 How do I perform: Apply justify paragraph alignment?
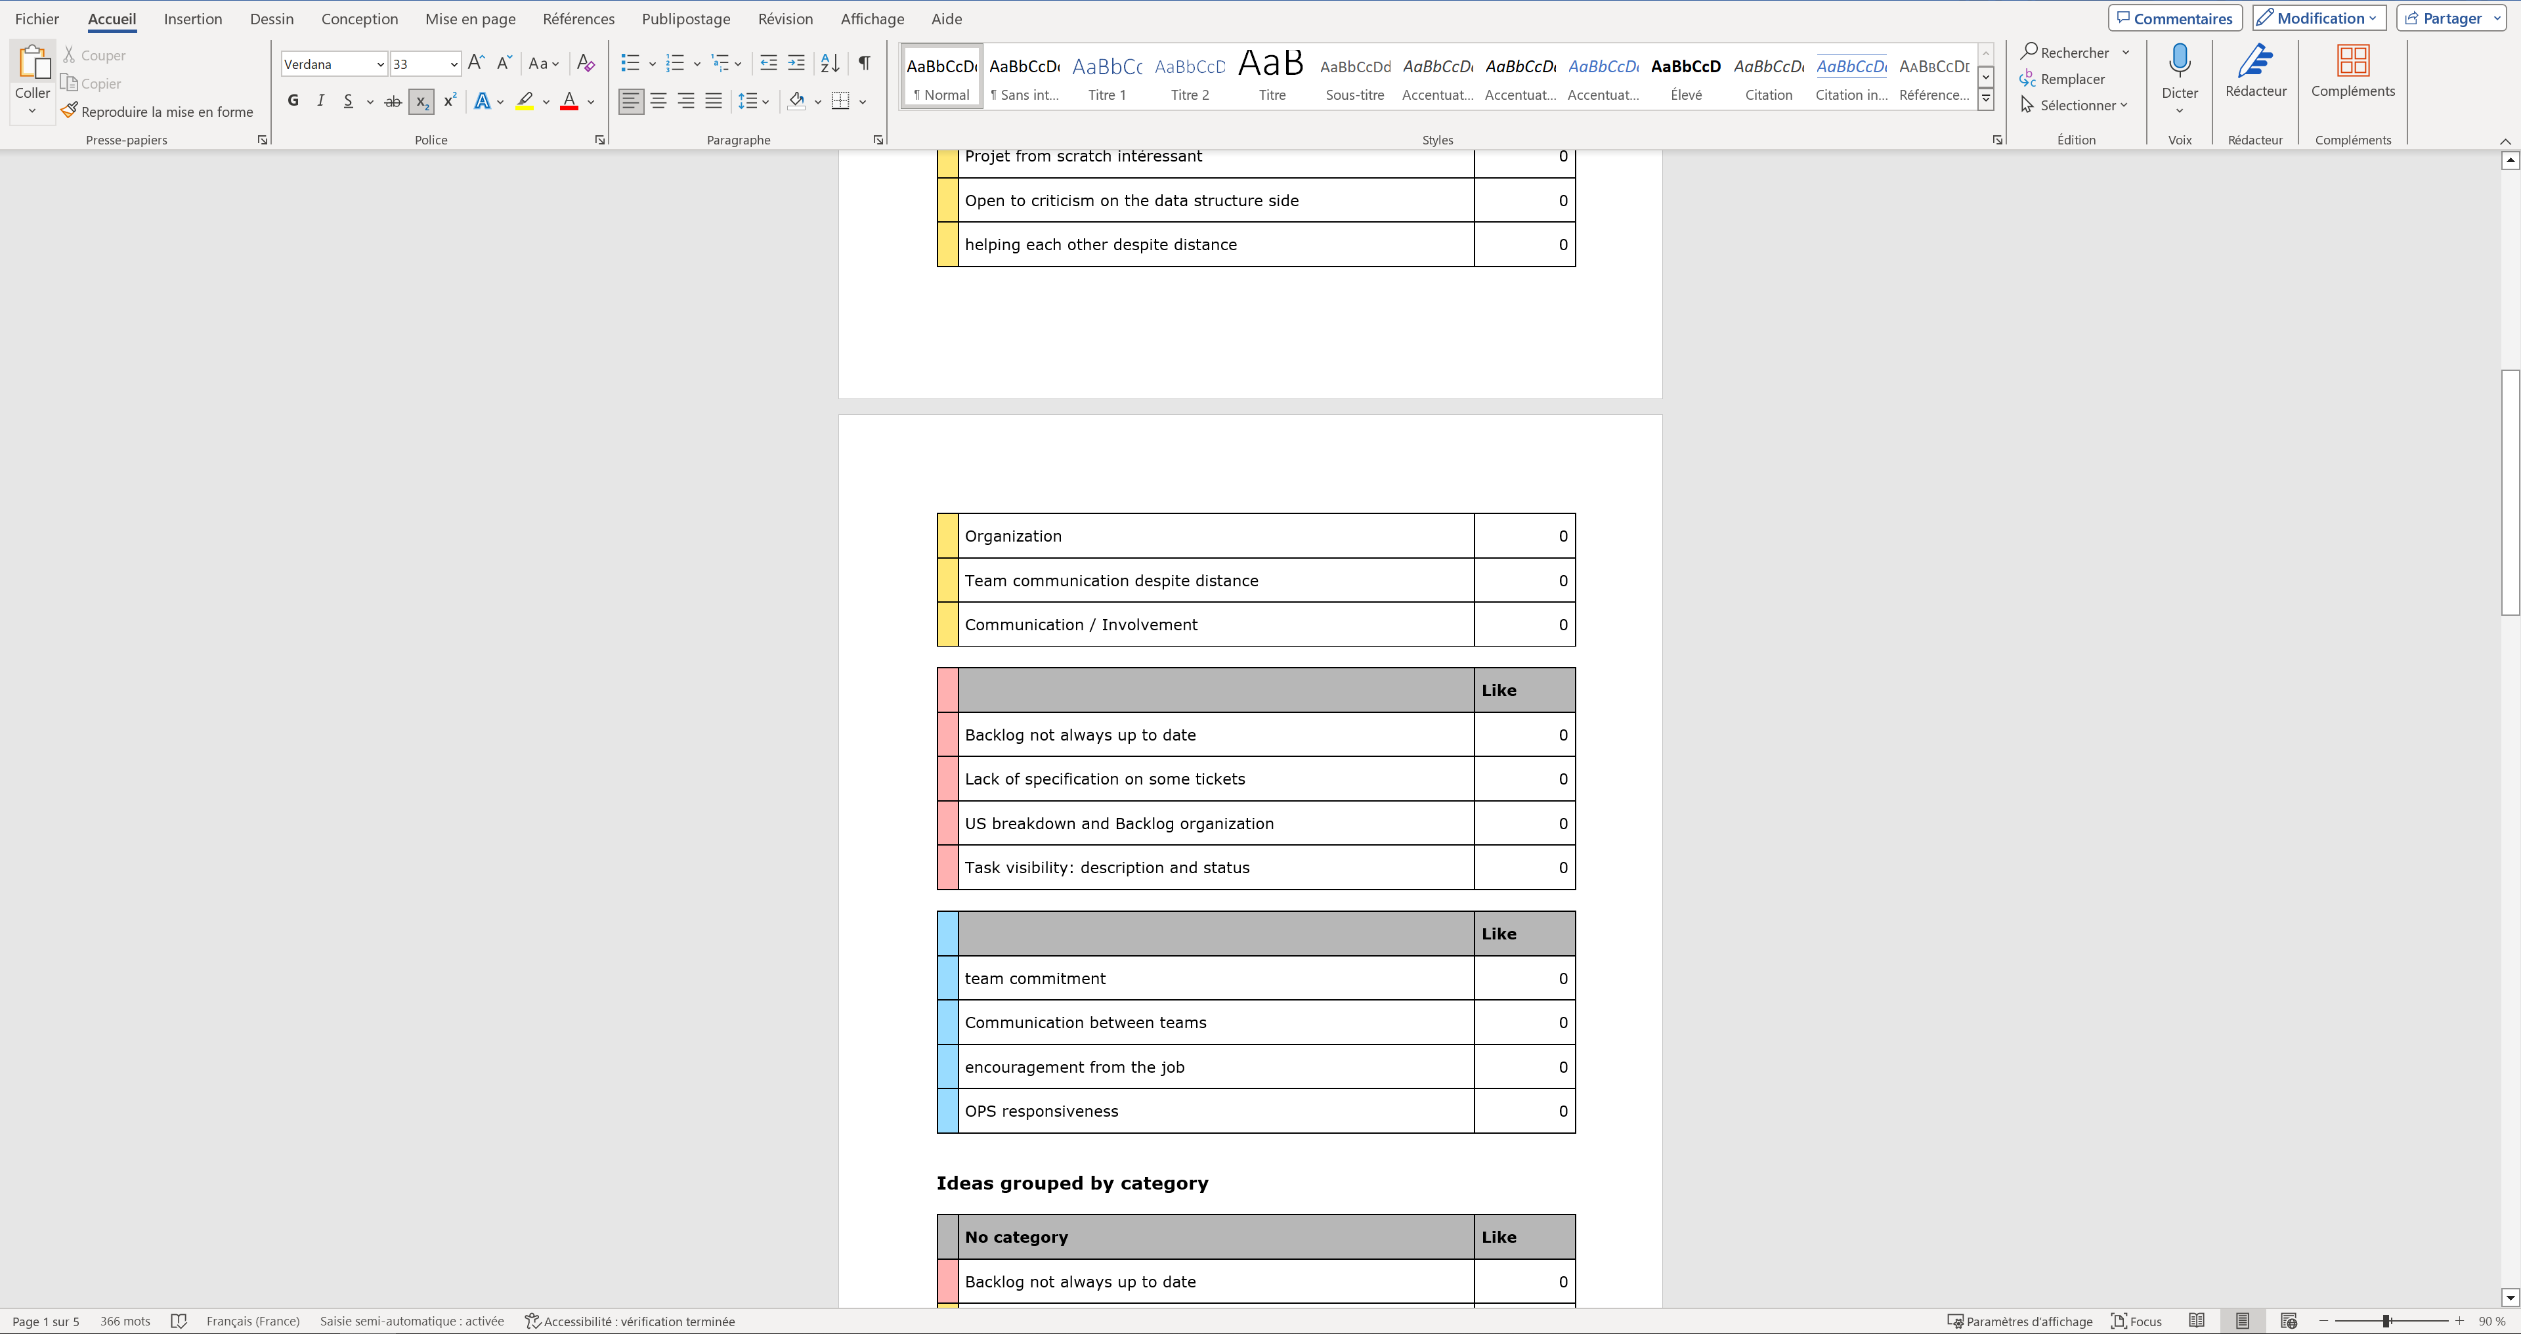click(714, 101)
